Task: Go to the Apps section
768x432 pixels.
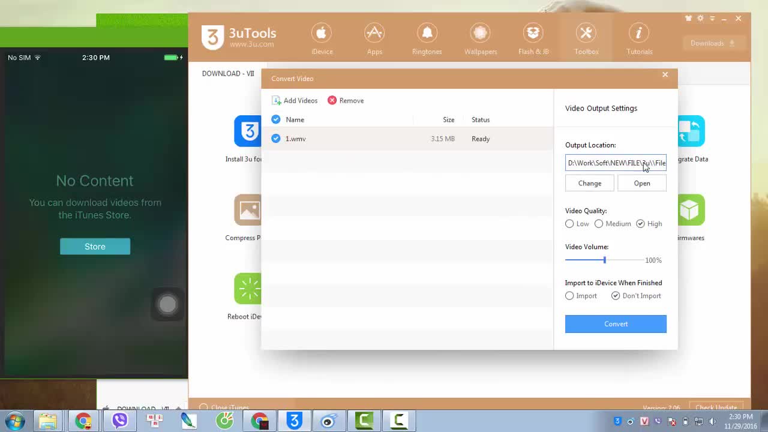Action: click(x=374, y=40)
